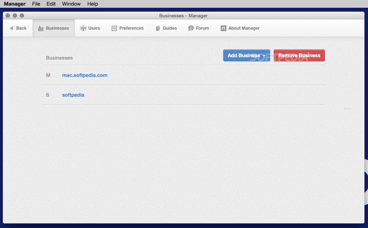The height and width of the screenshot is (228, 368).
Task: Click the Businesses - Manager title bar text
Action: (183, 16)
